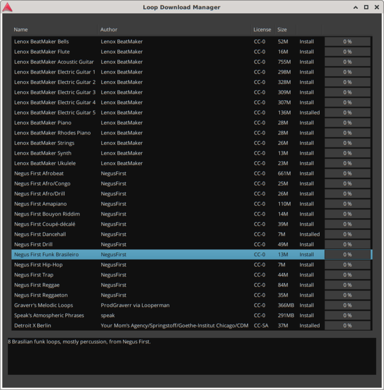Click progress bar for Lenox BeatMaker Bells
Screen dimensions: 384x390
pos(347,42)
